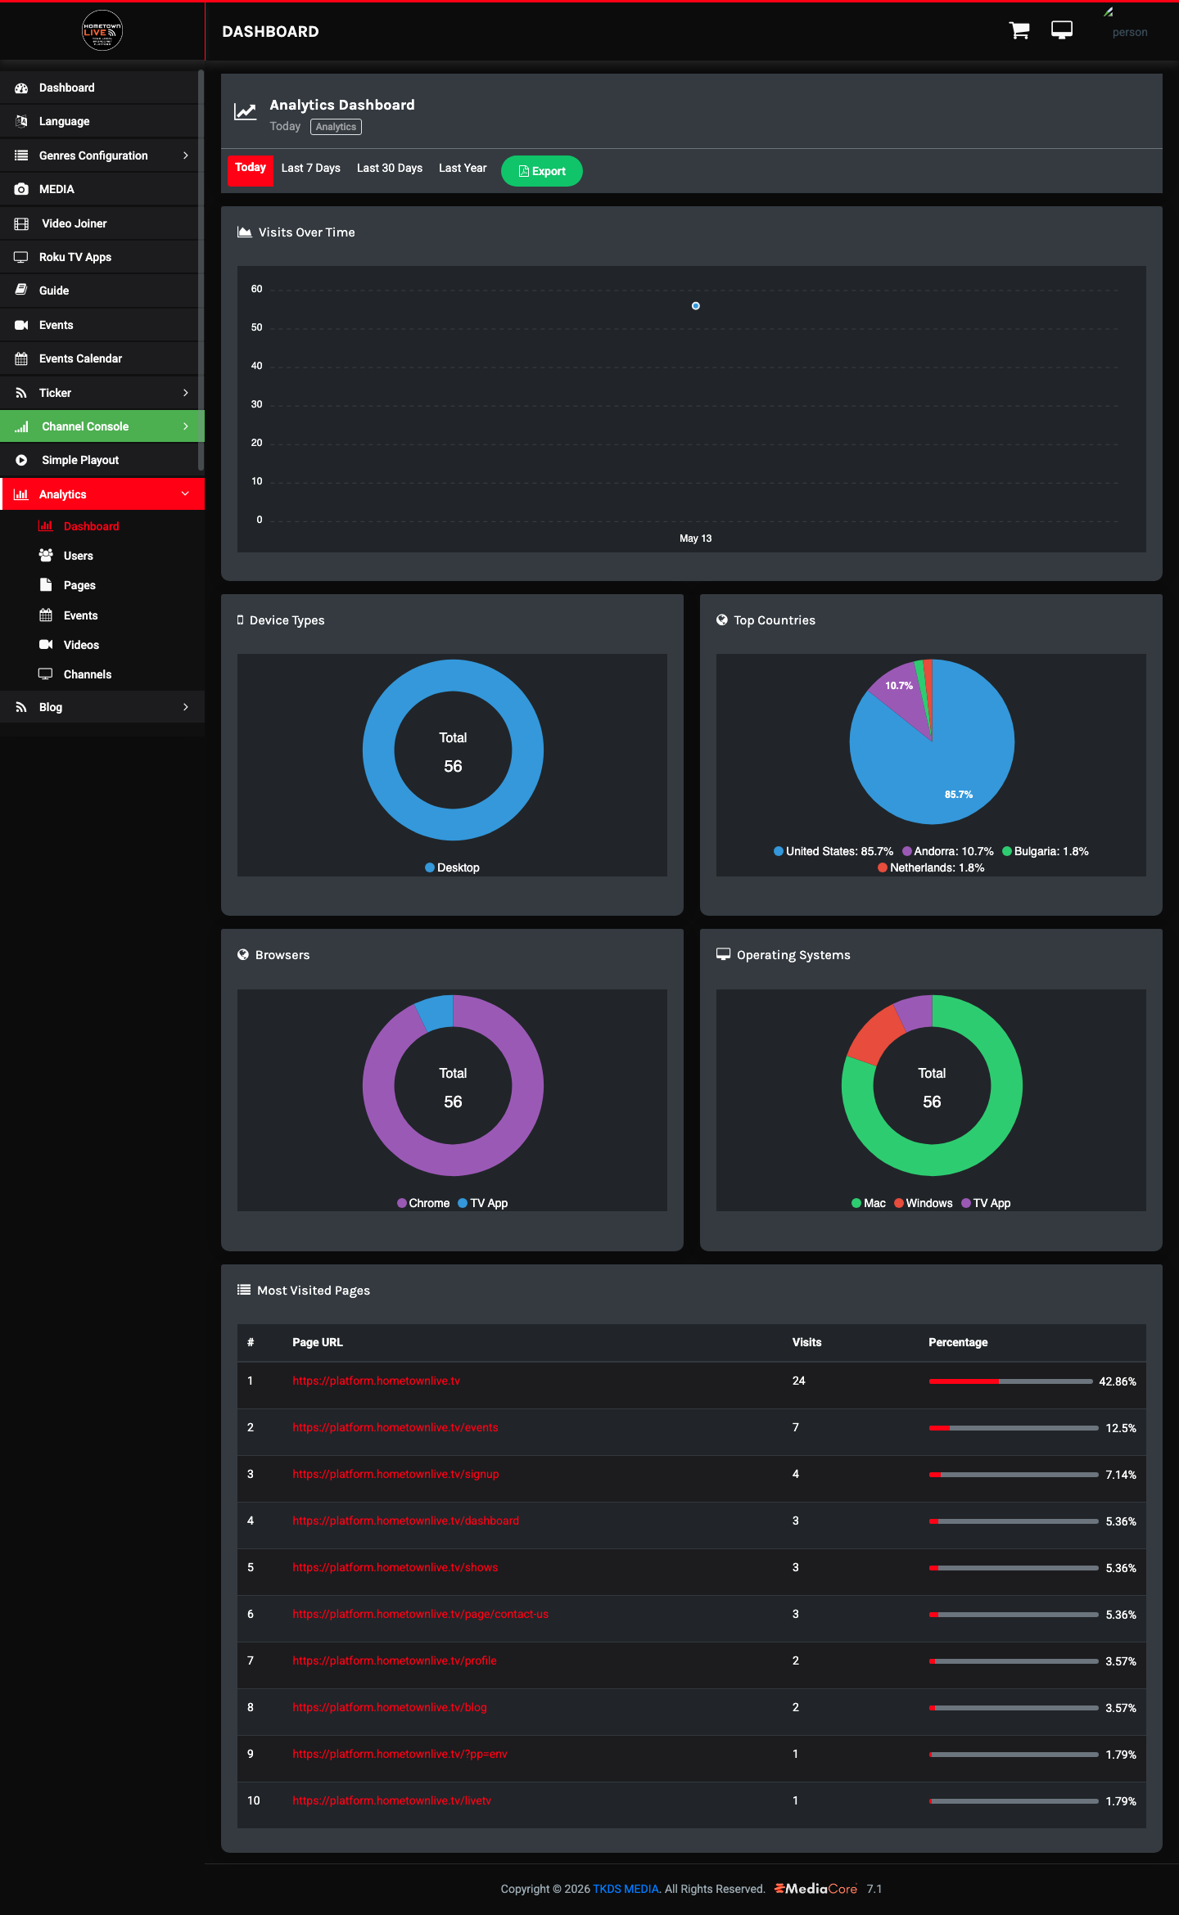Click the Channel Console signal icon
1179x1915 pixels.
[21, 426]
